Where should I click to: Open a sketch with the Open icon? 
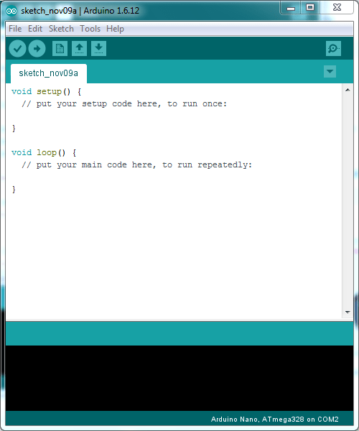point(80,49)
